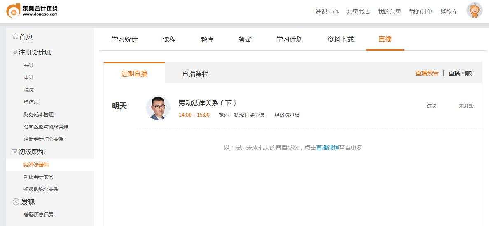Click the home icon beside 首页
489x226 pixels.
15,37
